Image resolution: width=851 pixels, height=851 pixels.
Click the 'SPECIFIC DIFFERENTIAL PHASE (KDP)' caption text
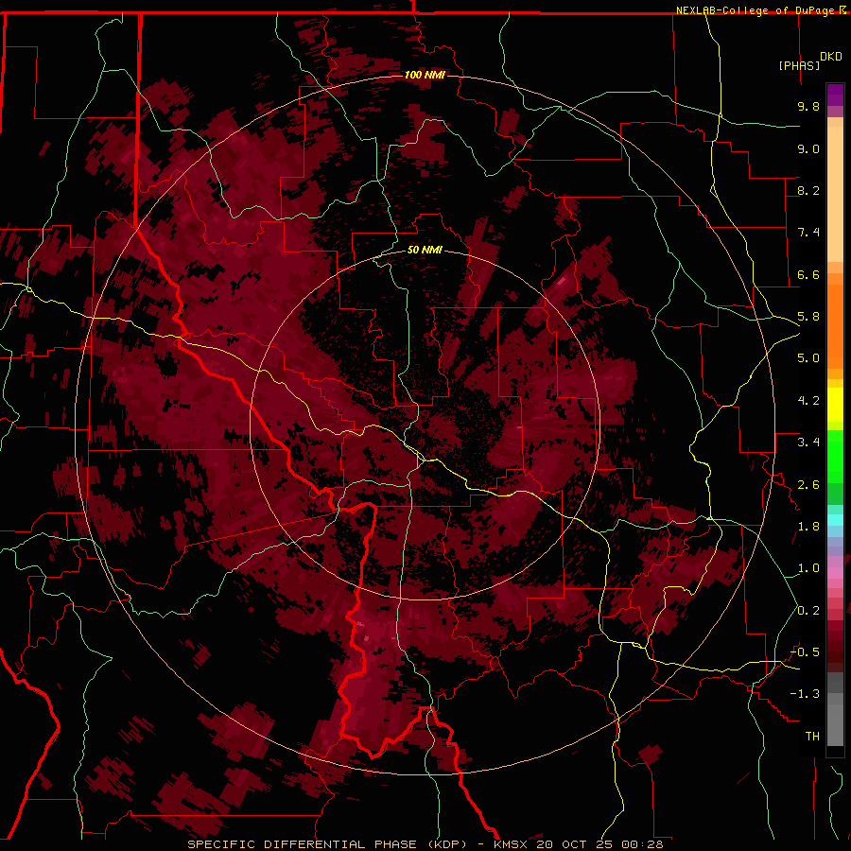[x=327, y=844]
